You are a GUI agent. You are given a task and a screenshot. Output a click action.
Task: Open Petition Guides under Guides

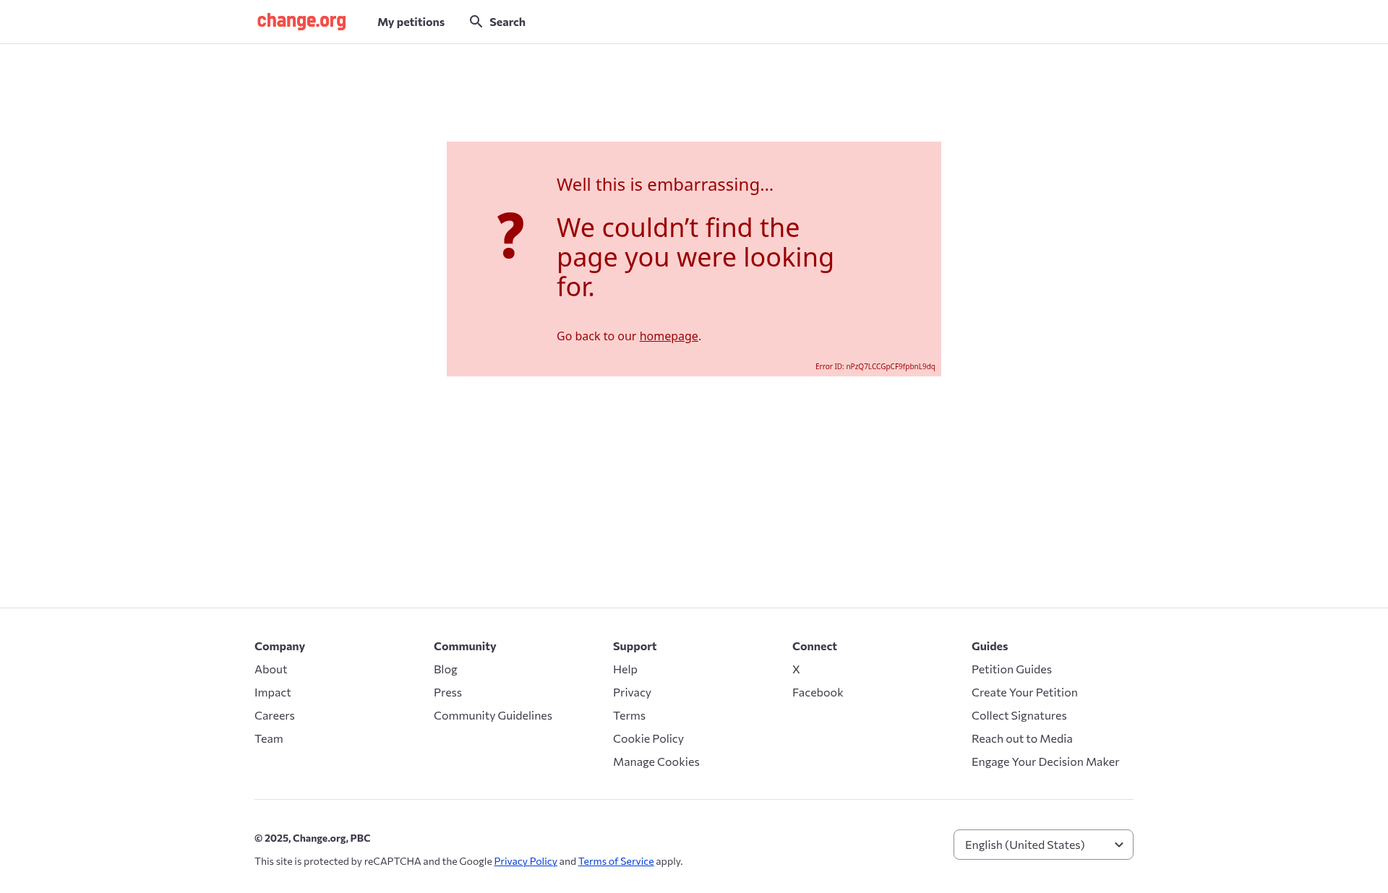point(1011,669)
